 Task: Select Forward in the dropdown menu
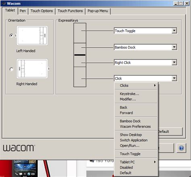point(136,113)
